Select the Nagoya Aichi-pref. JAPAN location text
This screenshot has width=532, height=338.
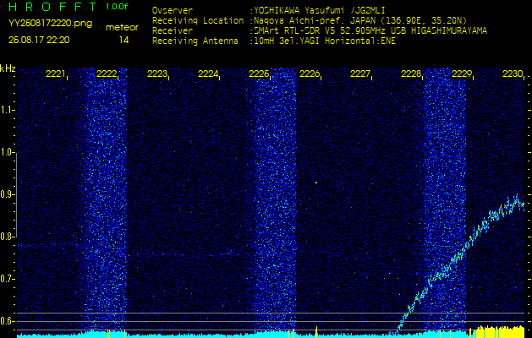359,20
